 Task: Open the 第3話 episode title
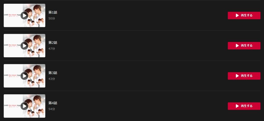(53, 73)
